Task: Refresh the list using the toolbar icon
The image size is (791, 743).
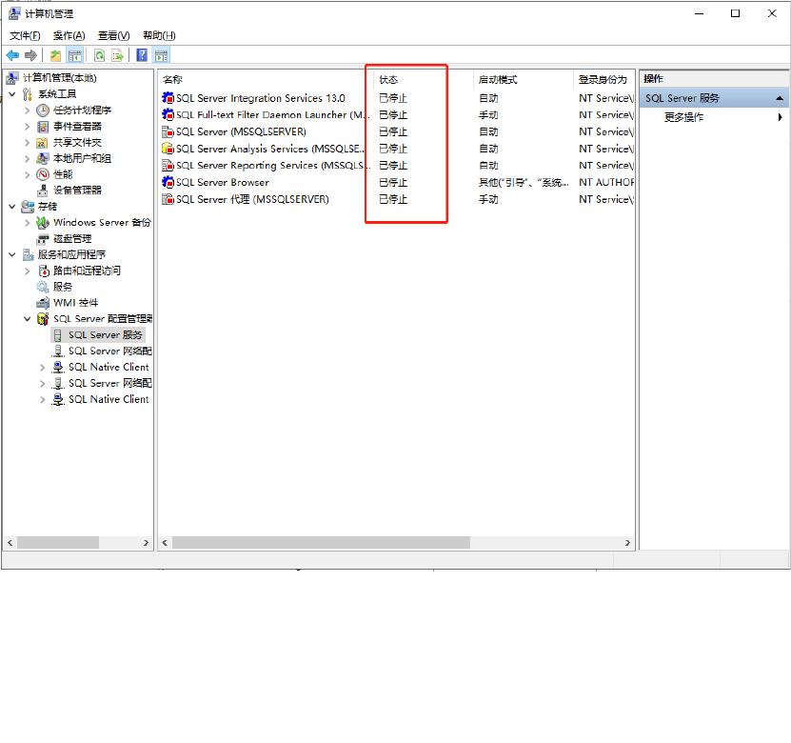Action: (x=99, y=55)
